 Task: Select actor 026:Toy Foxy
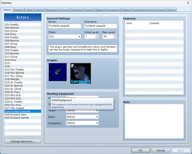[23, 105]
